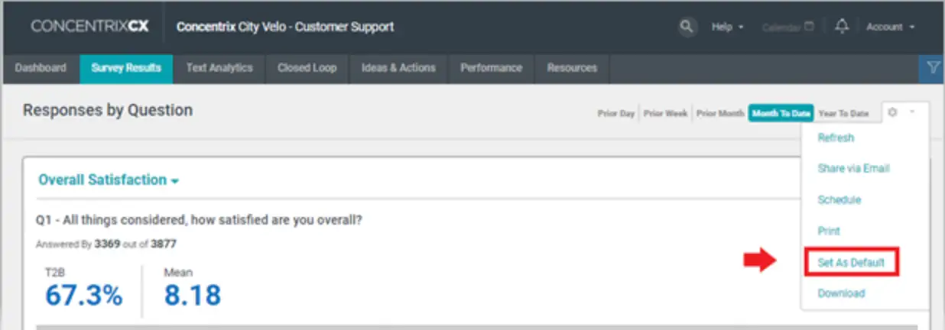
Task: Open the Help dropdown menu
Action: (x=727, y=27)
